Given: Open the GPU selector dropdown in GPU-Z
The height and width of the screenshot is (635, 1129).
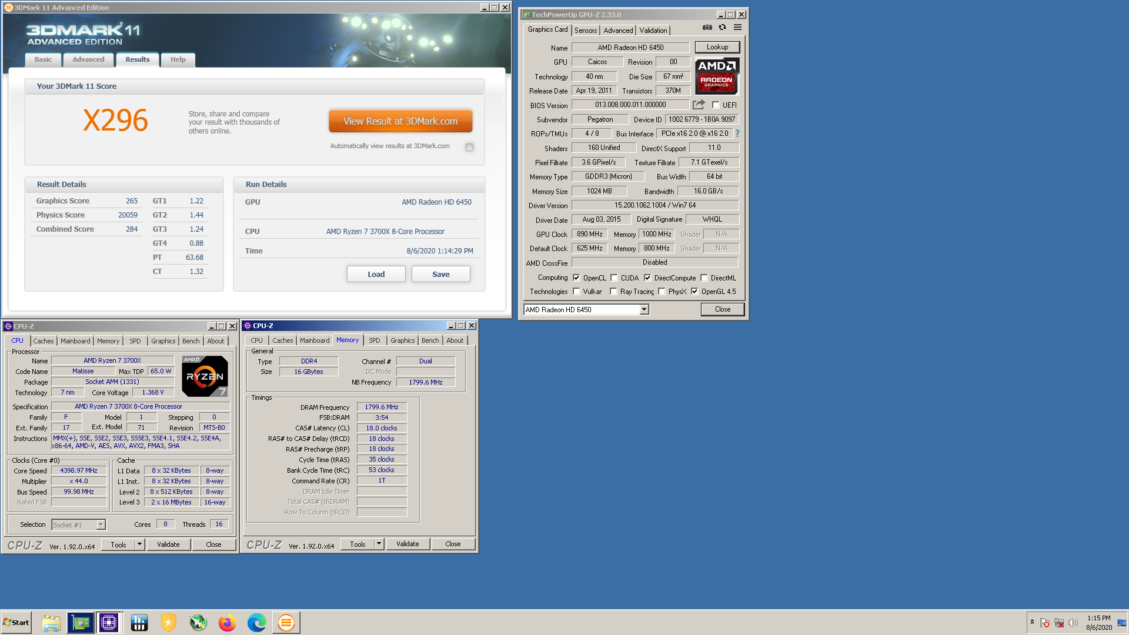Looking at the screenshot, I should [x=644, y=310].
